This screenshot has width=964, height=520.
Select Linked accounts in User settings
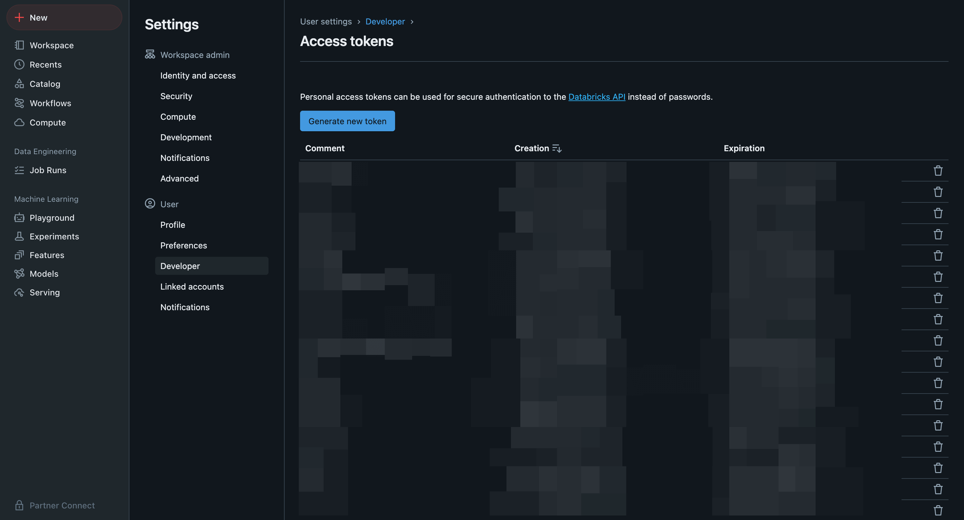(192, 287)
